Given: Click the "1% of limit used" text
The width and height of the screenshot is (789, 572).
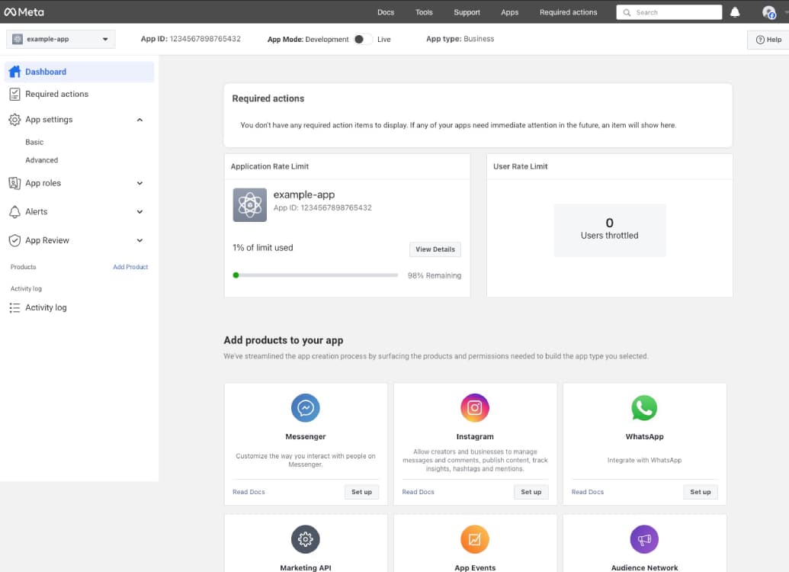Looking at the screenshot, I should pos(263,248).
